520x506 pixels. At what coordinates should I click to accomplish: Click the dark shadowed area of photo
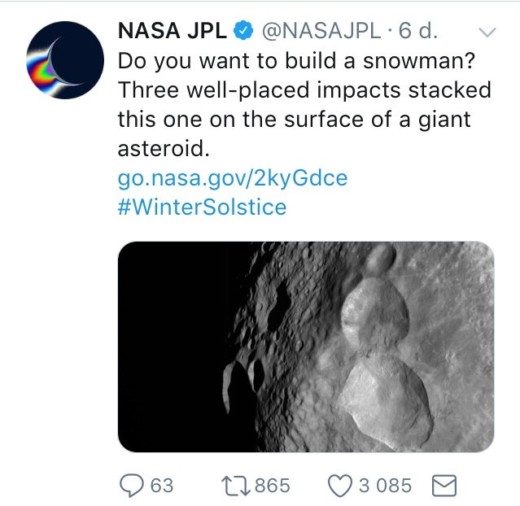173,347
